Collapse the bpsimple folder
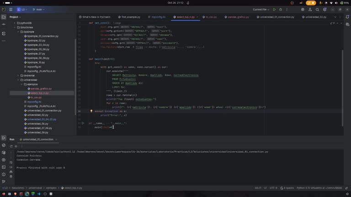351x197 pixels. click(18, 32)
